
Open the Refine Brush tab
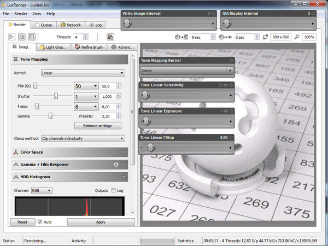(x=89, y=47)
